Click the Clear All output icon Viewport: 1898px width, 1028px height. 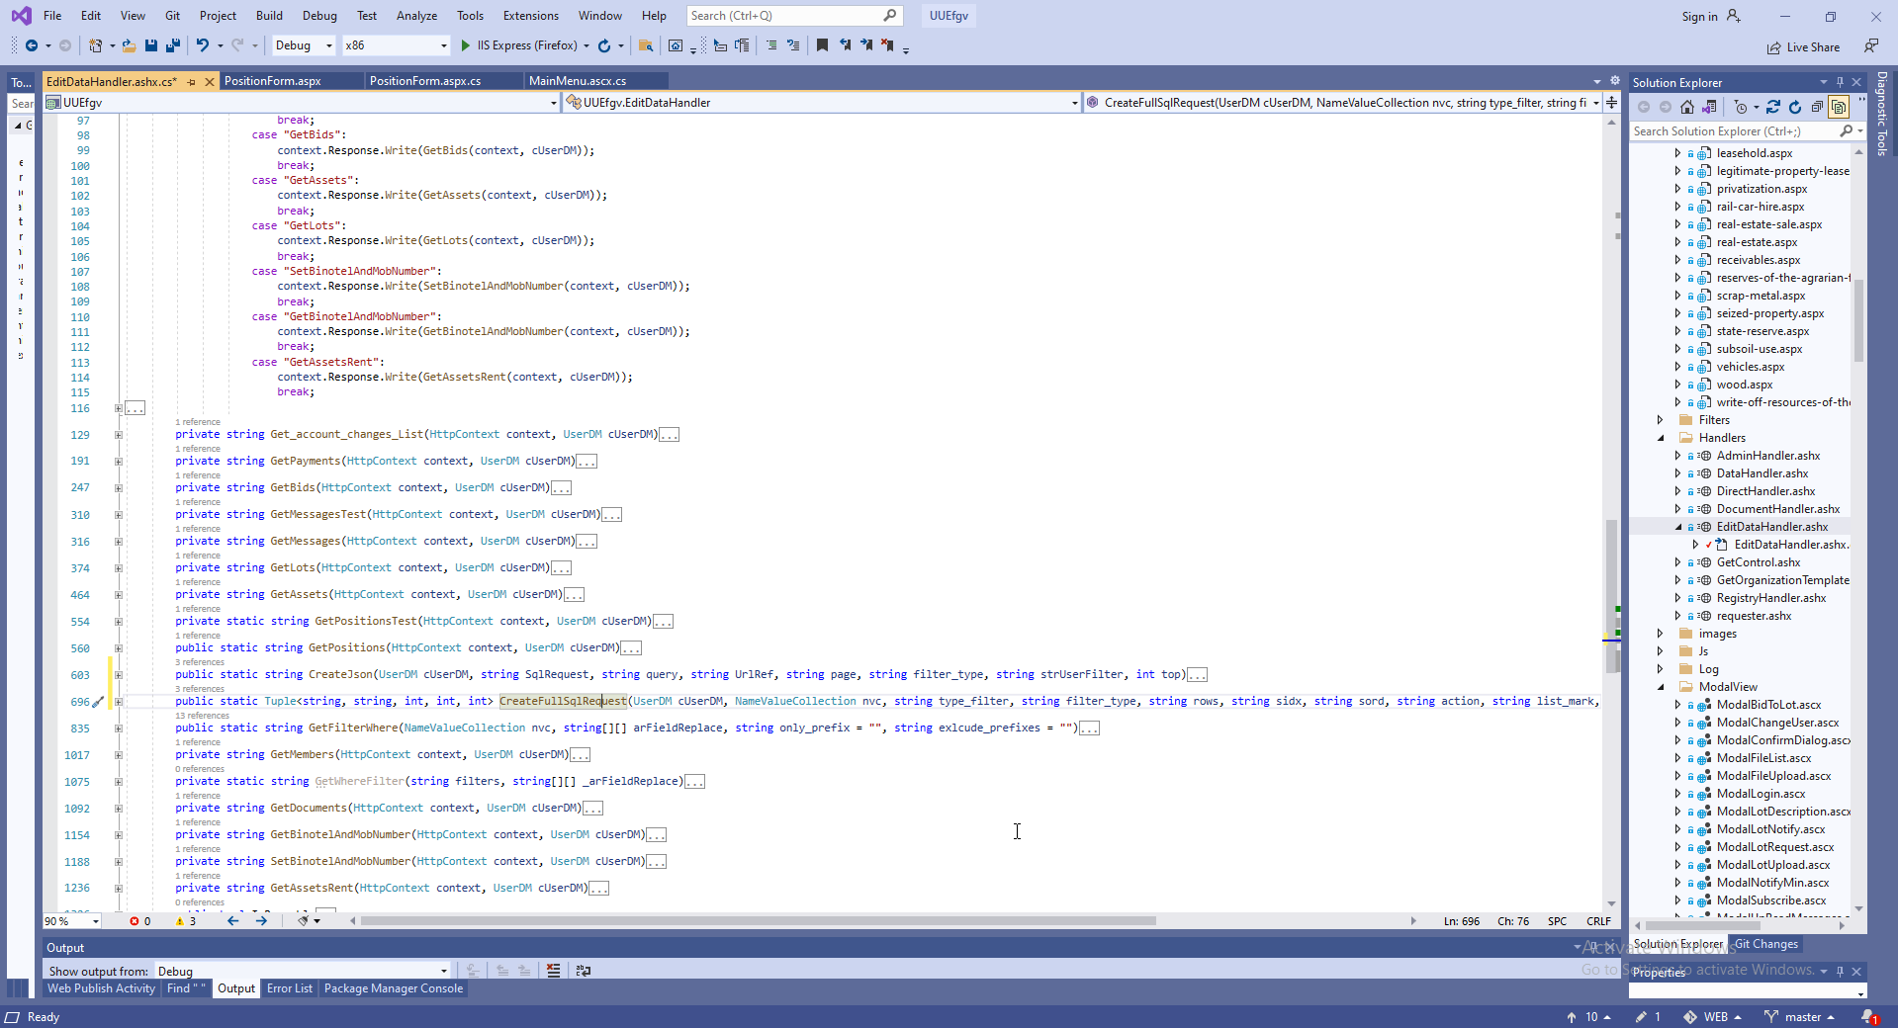553,971
